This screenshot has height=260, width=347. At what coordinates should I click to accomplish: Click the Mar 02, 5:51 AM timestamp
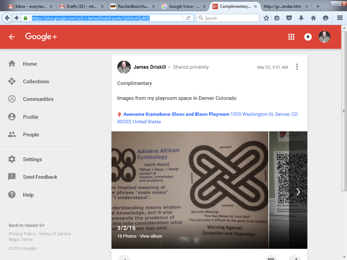[272, 67]
